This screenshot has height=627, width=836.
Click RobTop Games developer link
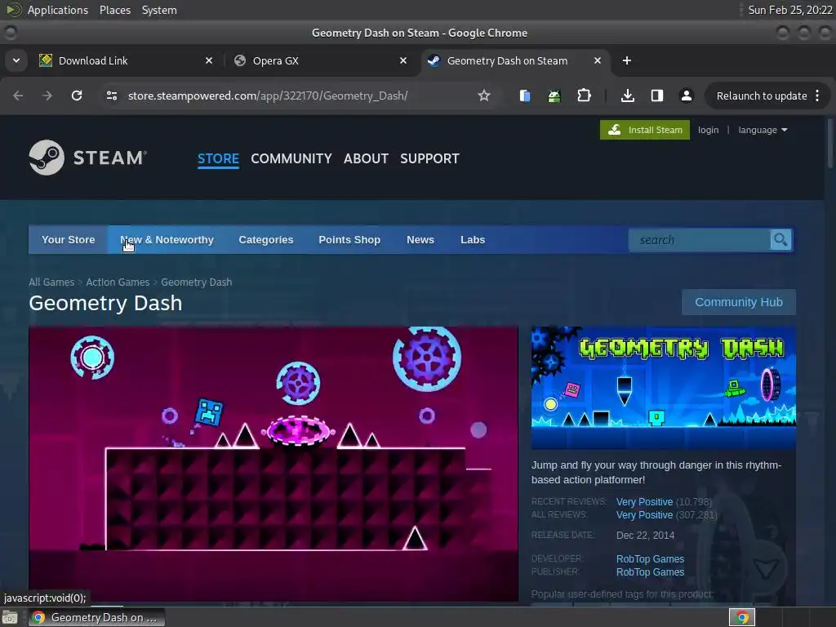pyautogui.click(x=650, y=558)
